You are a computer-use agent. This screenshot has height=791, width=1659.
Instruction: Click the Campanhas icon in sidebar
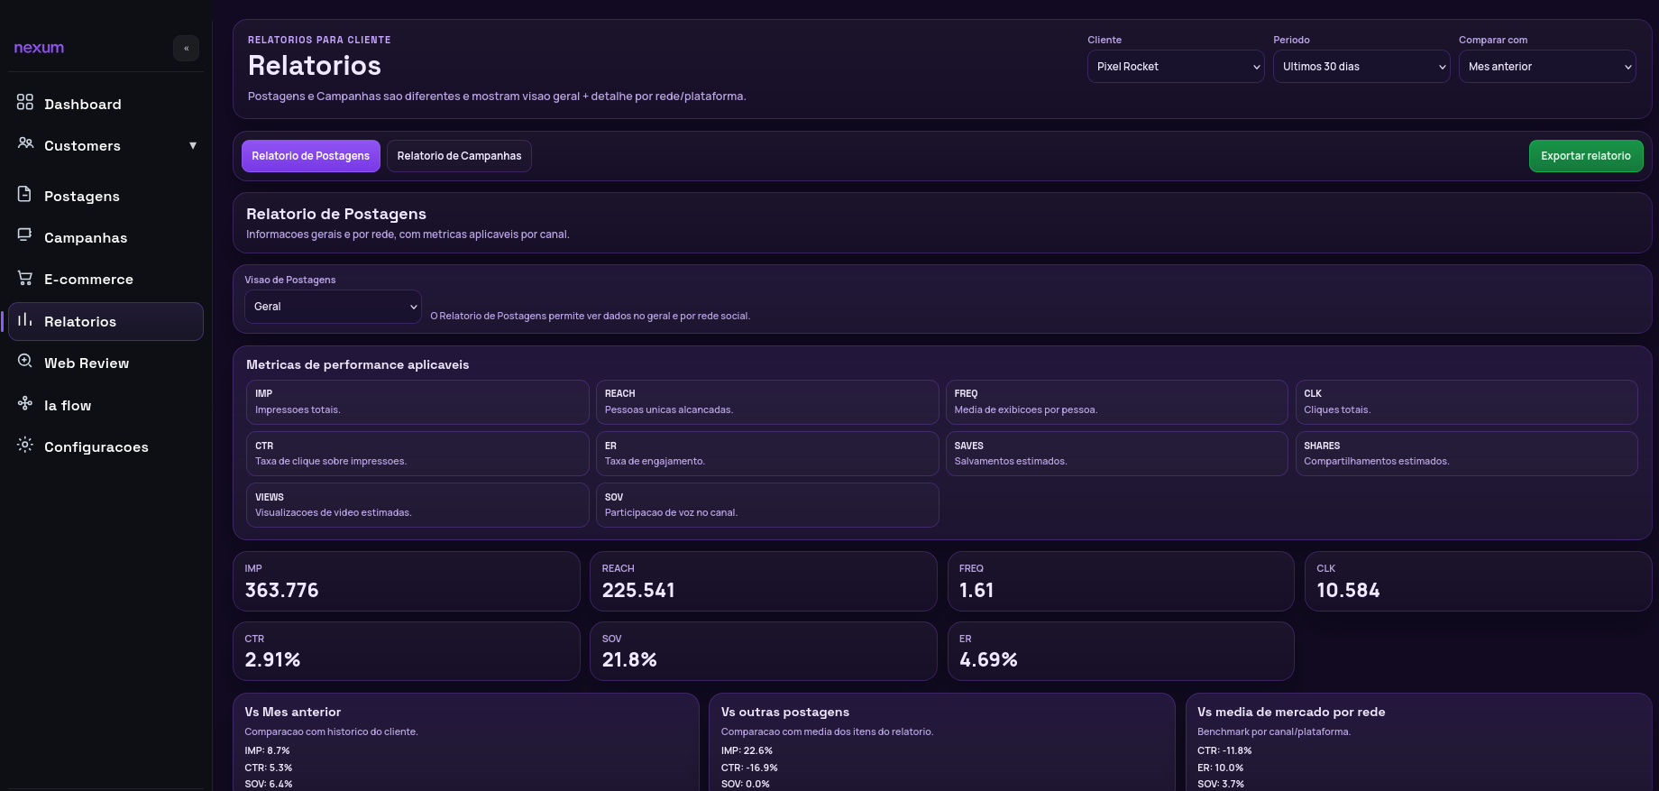(25, 235)
